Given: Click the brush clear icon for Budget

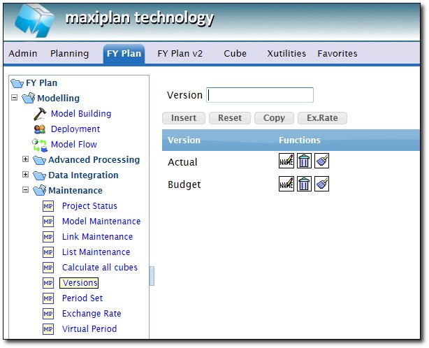Looking at the screenshot, I should coord(321,184).
